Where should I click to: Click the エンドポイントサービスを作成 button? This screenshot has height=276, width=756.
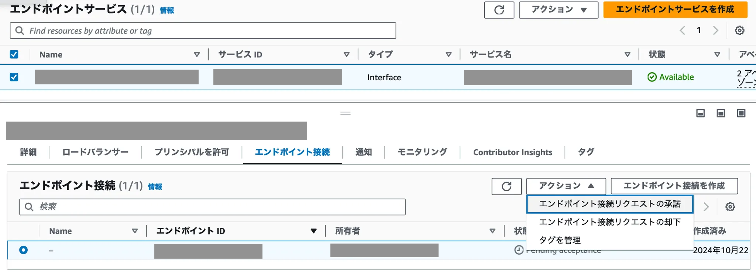click(x=675, y=10)
